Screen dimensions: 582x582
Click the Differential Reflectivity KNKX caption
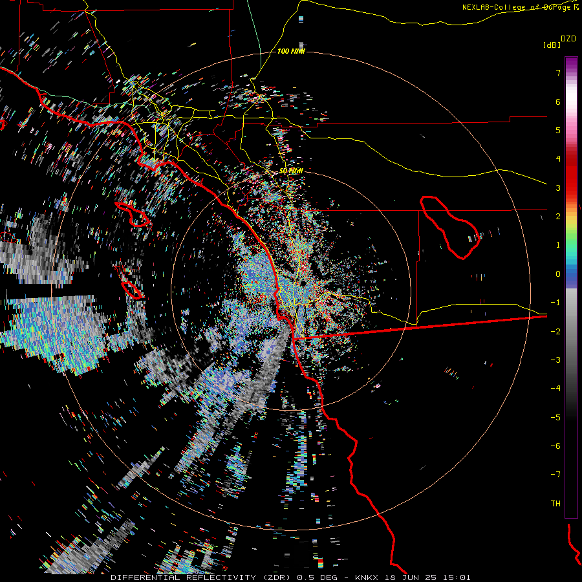pos(290,577)
